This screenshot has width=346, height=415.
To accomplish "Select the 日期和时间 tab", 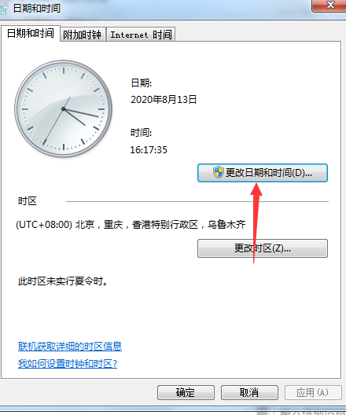I will [31, 33].
